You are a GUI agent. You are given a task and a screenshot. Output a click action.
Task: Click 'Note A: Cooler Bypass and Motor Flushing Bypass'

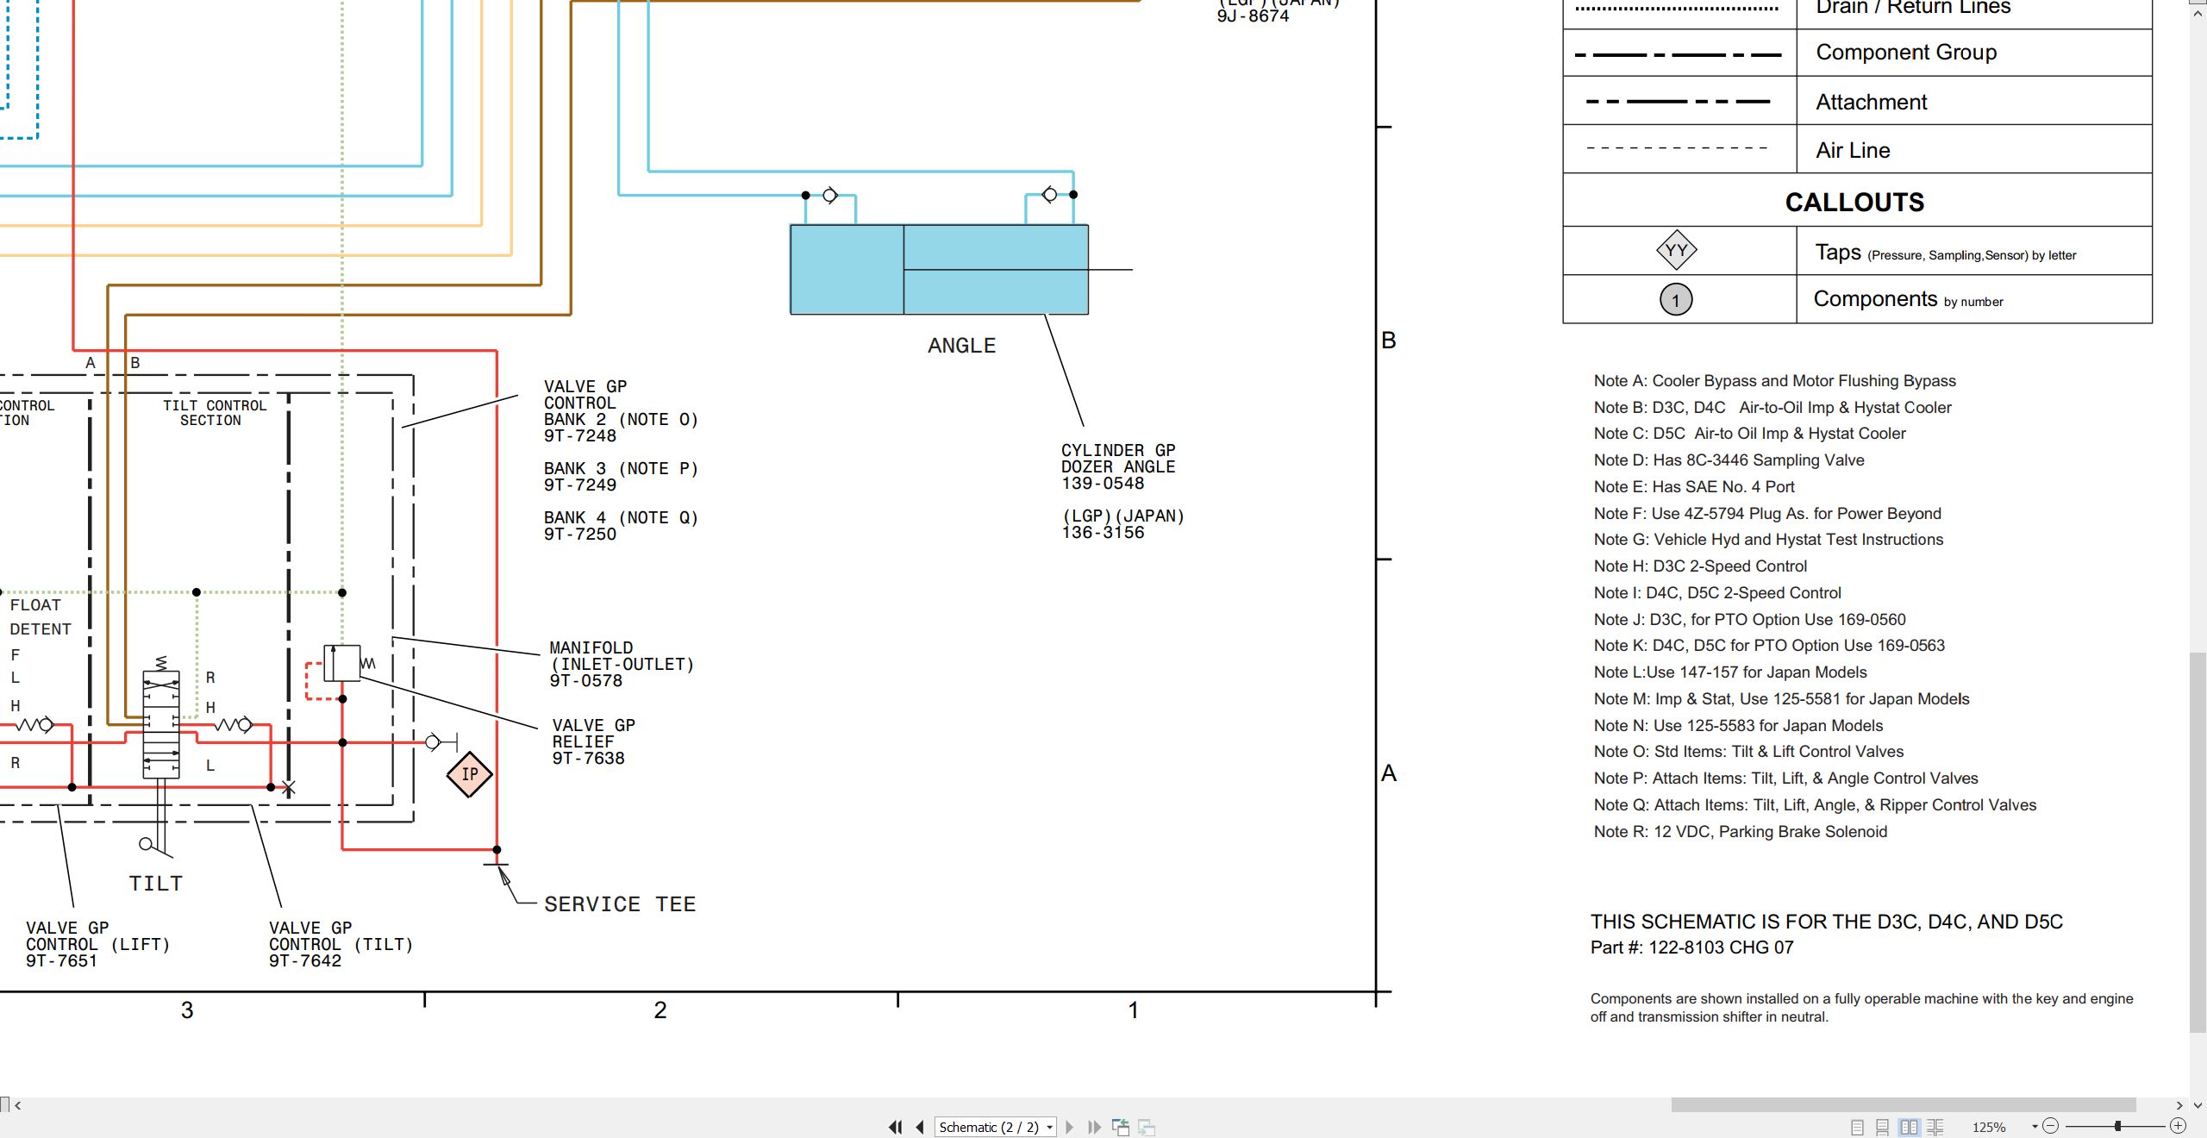click(1775, 381)
